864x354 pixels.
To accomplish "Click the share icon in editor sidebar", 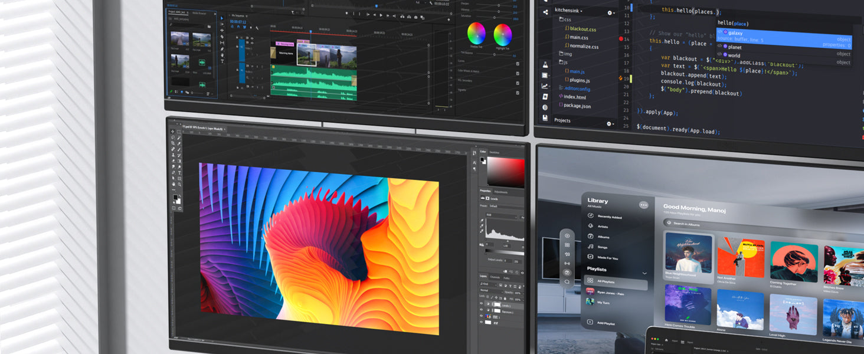I will pos(545,12).
